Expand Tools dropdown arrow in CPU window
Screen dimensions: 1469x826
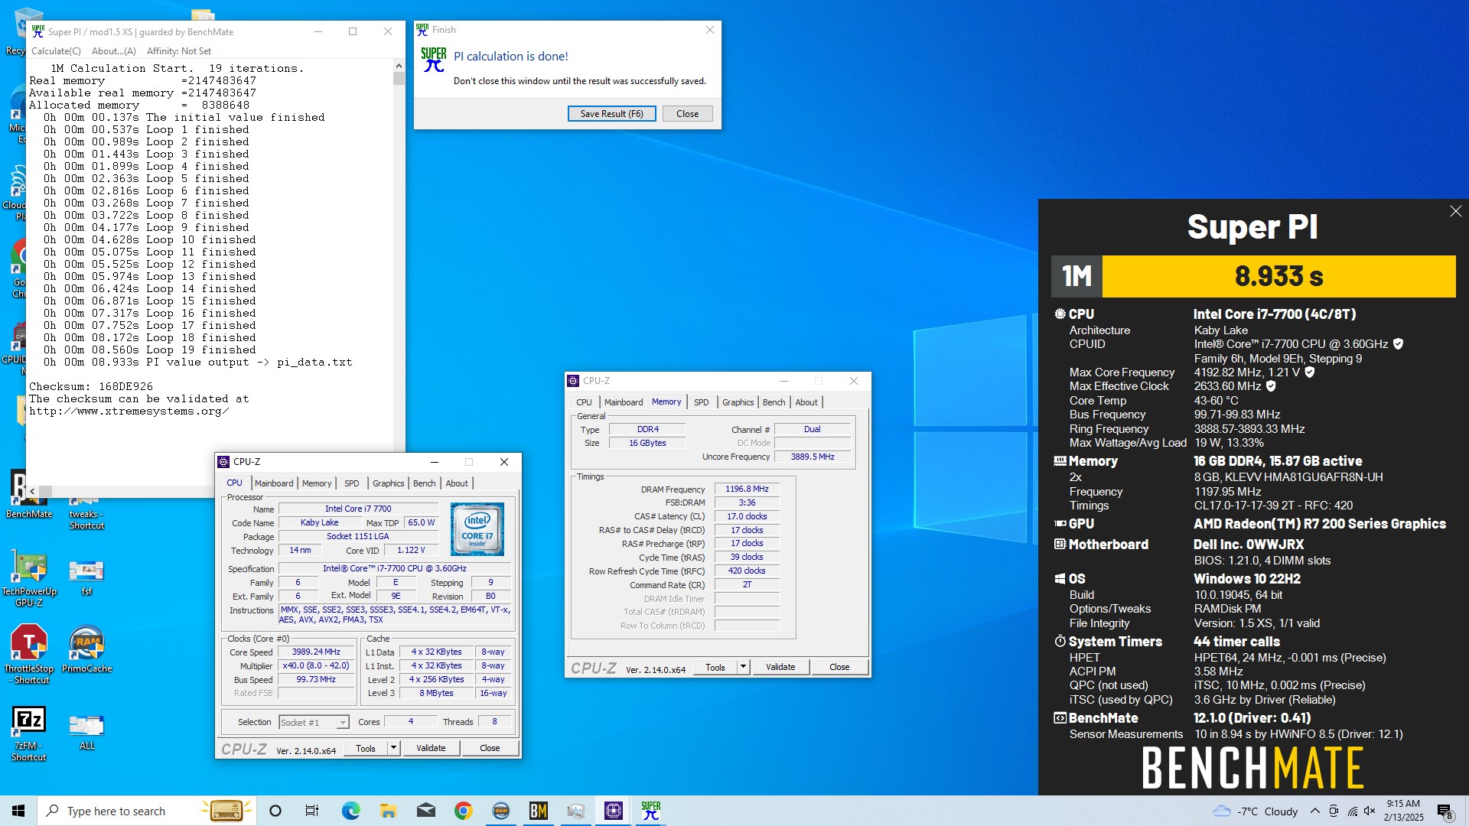point(393,748)
